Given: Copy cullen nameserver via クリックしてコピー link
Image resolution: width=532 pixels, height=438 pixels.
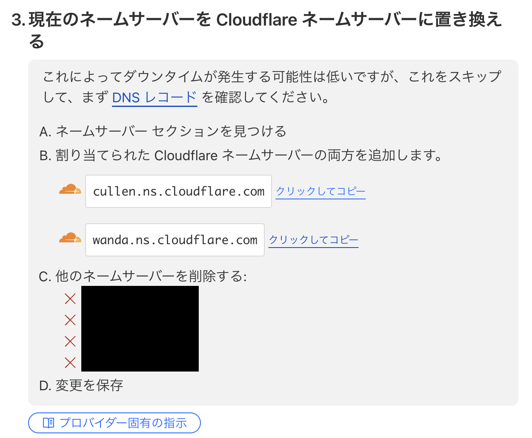Looking at the screenshot, I should [x=320, y=191].
